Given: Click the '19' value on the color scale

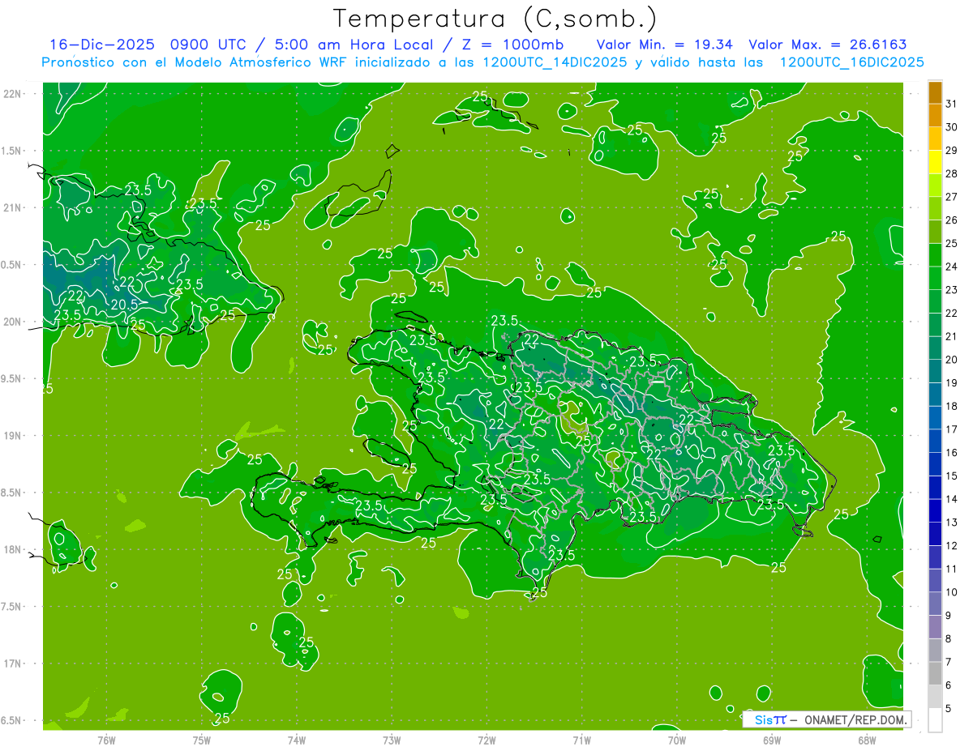Looking at the screenshot, I should [x=952, y=382].
